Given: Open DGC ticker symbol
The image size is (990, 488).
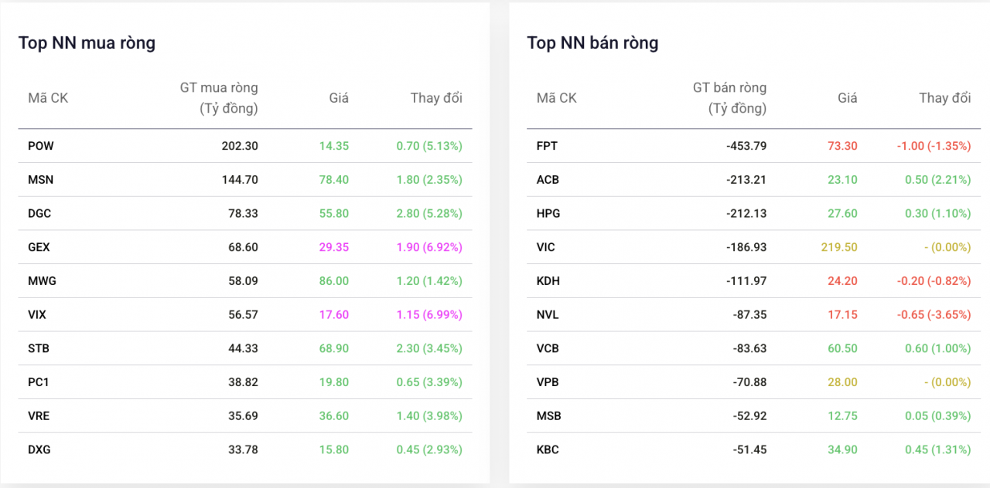Looking at the screenshot, I should (x=39, y=214).
